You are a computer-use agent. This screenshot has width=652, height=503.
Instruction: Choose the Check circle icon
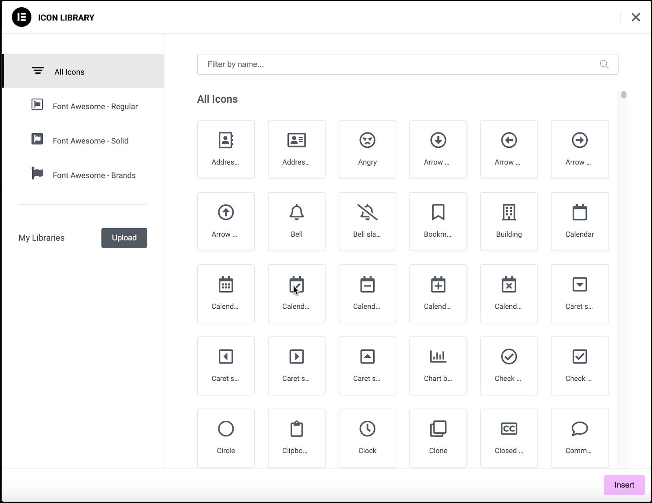[x=509, y=366]
